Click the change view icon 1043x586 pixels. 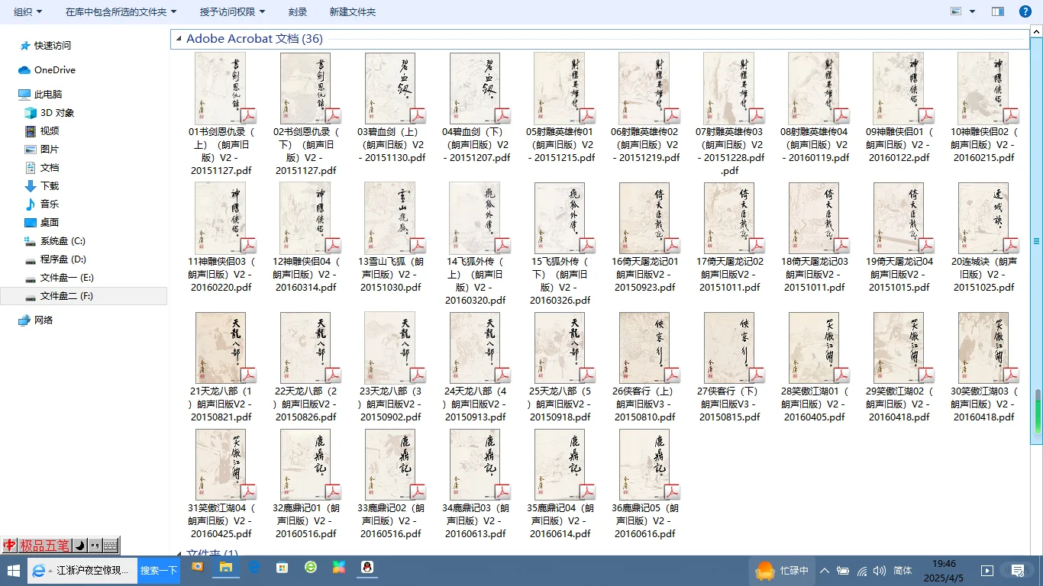coord(956,11)
